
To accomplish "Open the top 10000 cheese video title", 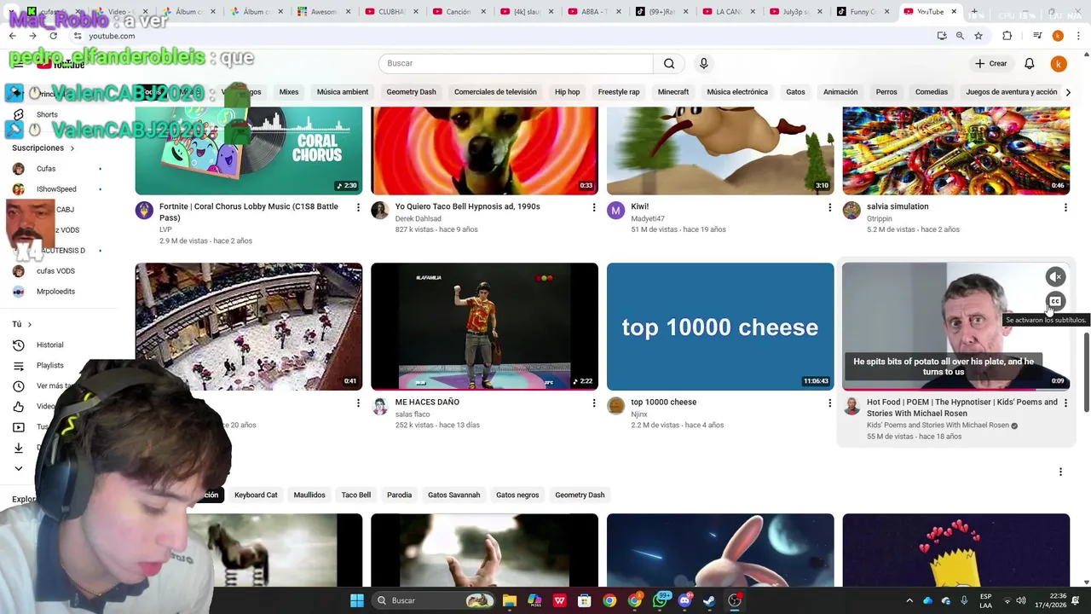I will (663, 403).
